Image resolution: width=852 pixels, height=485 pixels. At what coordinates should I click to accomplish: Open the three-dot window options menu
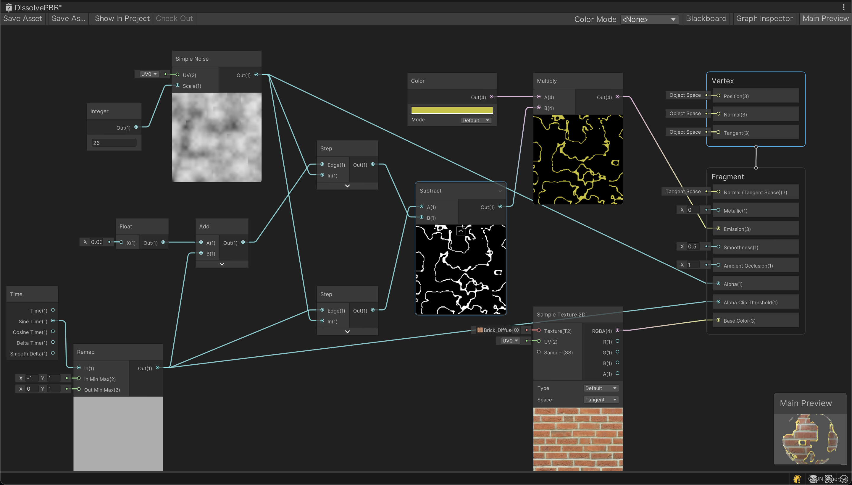(x=843, y=7)
